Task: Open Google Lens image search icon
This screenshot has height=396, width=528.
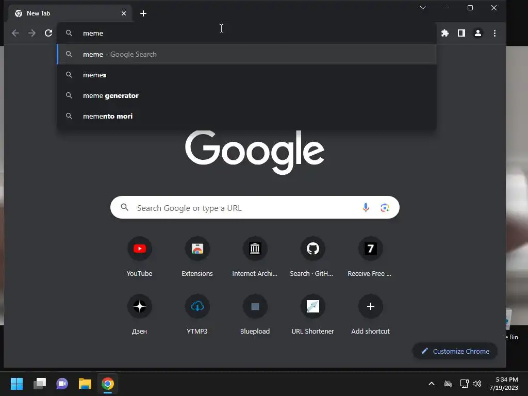Action: coord(385,208)
